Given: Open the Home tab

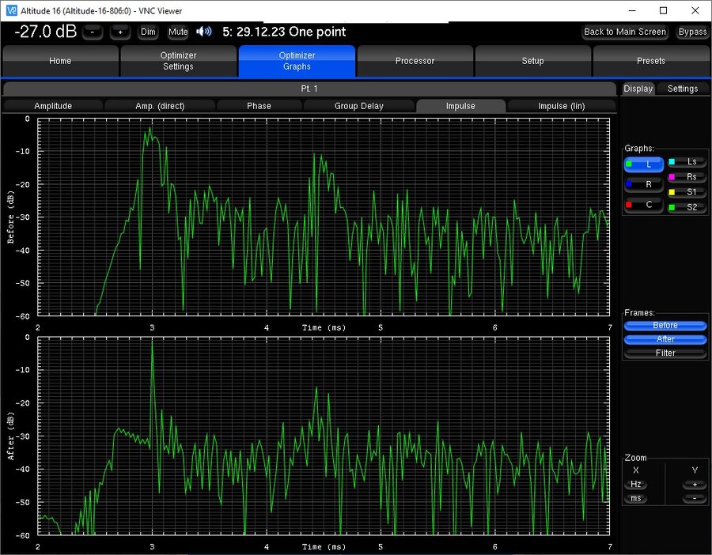Looking at the screenshot, I should tap(60, 61).
